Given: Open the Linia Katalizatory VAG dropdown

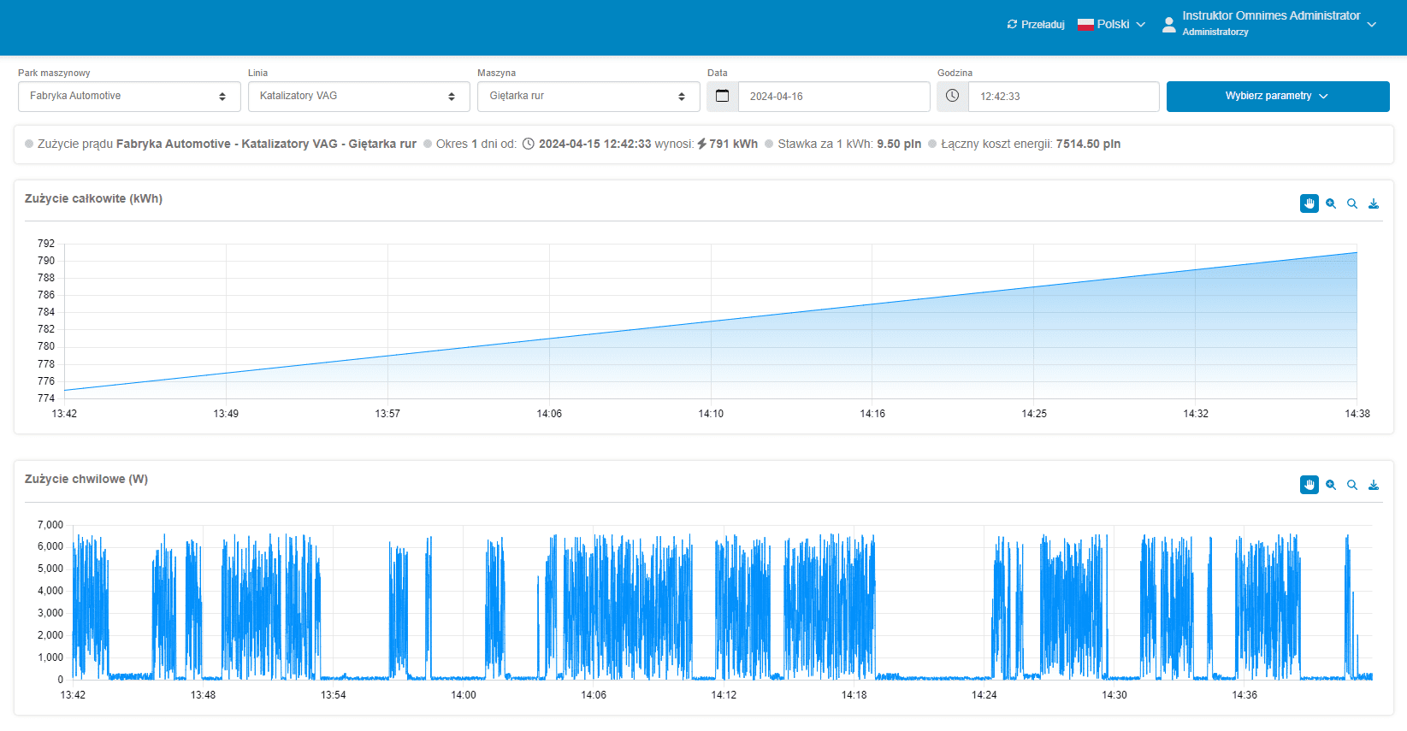Looking at the screenshot, I should (359, 97).
